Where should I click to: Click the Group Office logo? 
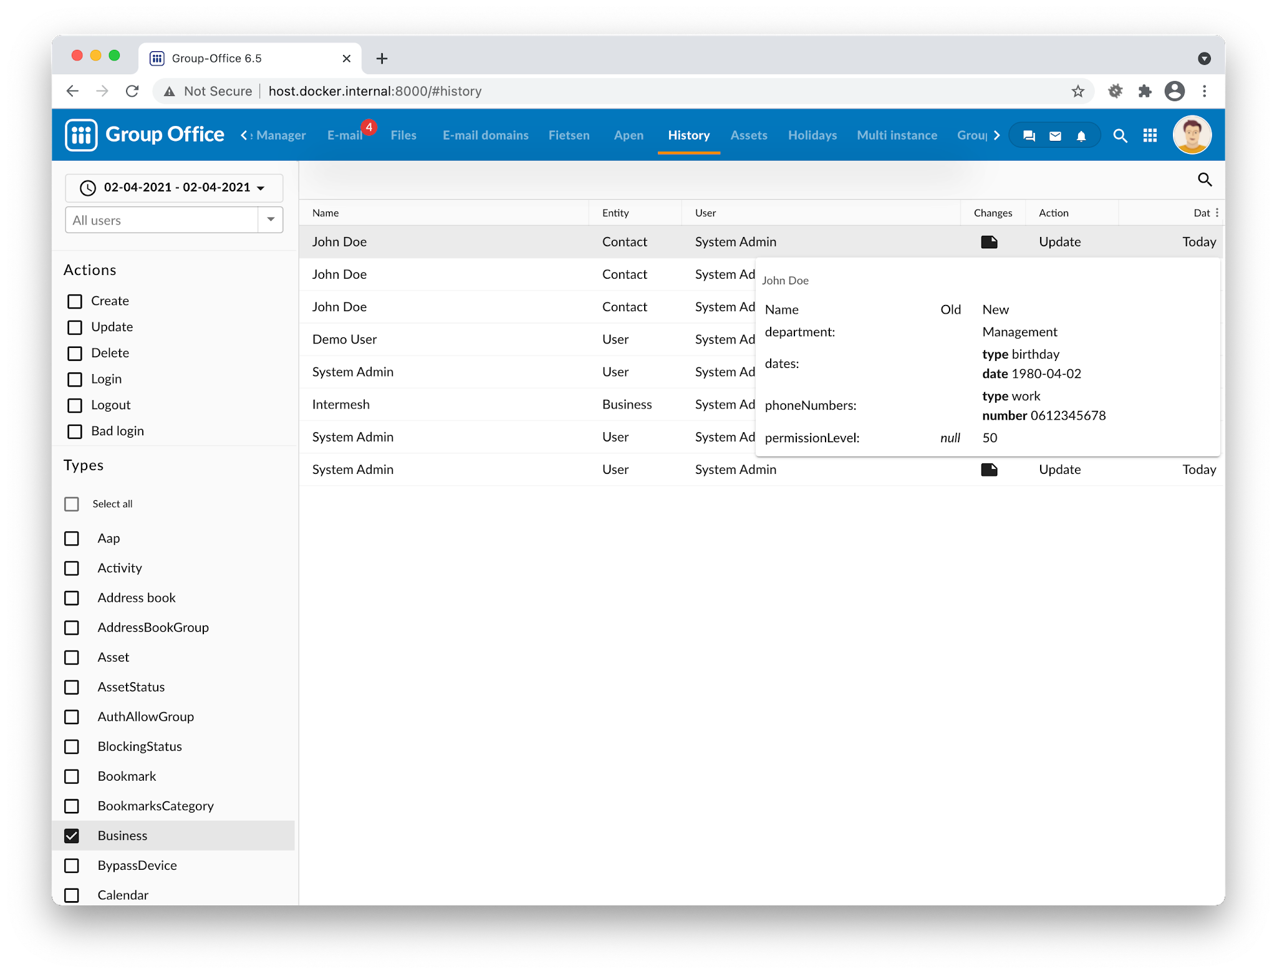click(145, 135)
